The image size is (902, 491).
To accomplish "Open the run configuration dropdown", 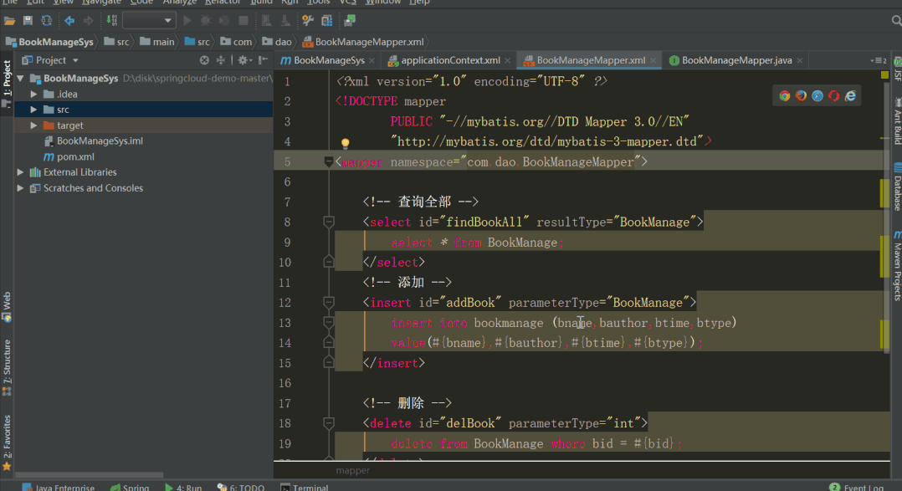I will point(148,21).
